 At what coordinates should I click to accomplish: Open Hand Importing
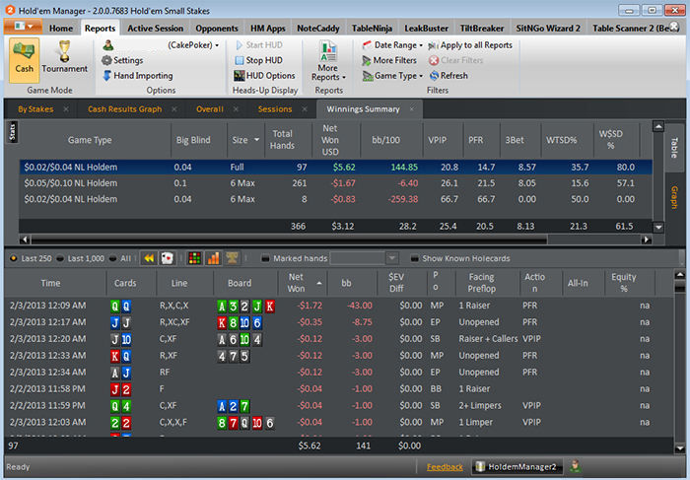click(x=138, y=76)
